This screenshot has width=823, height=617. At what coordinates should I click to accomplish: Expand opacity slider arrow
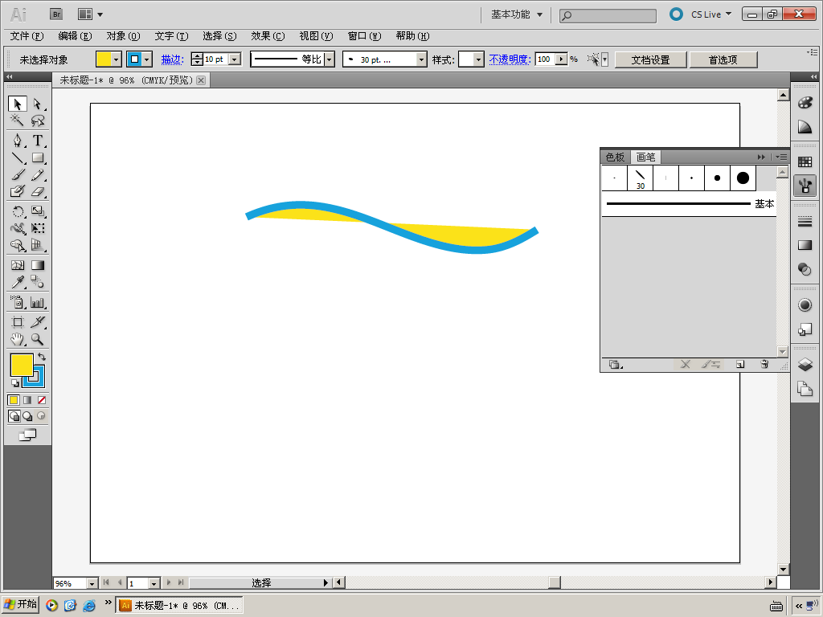pos(562,59)
